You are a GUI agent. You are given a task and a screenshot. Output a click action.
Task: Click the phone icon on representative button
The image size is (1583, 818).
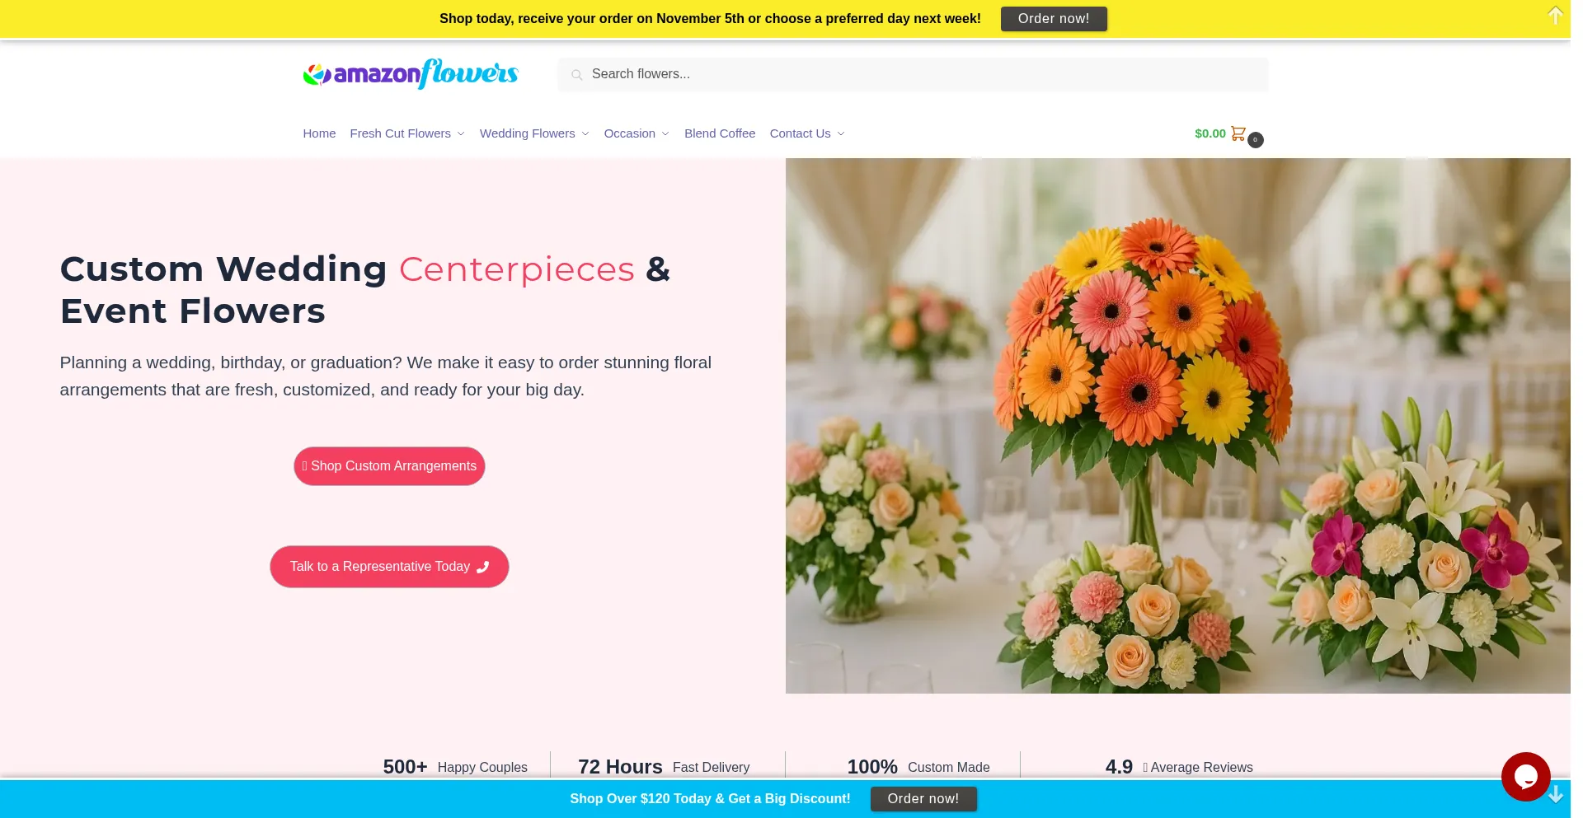(x=483, y=567)
